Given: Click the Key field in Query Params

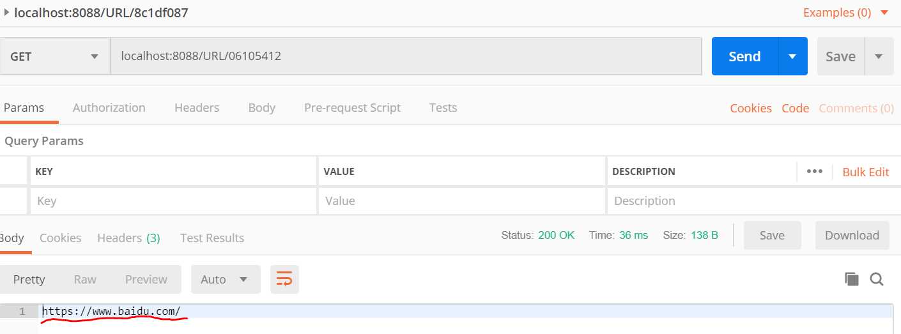Looking at the screenshot, I should pyautogui.click(x=173, y=201).
